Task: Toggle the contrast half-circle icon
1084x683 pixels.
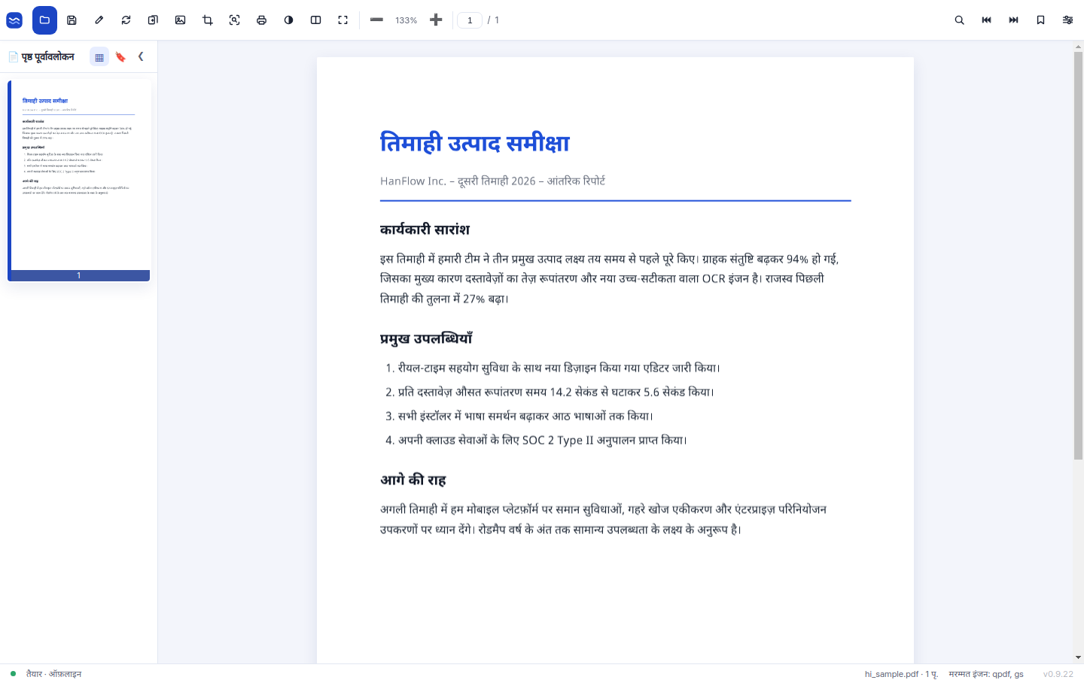Action: (x=288, y=20)
